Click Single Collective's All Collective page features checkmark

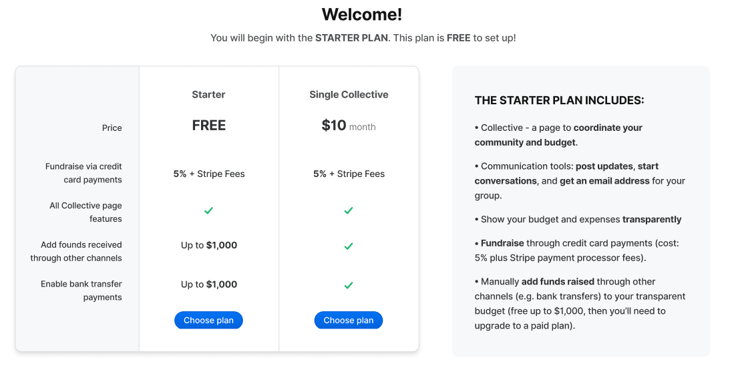click(x=348, y=210)
